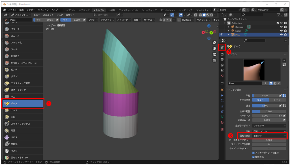Adjust the 法線の範囲 slider in brush settings
Screen dimensions: 290x165
click(269, 111)
